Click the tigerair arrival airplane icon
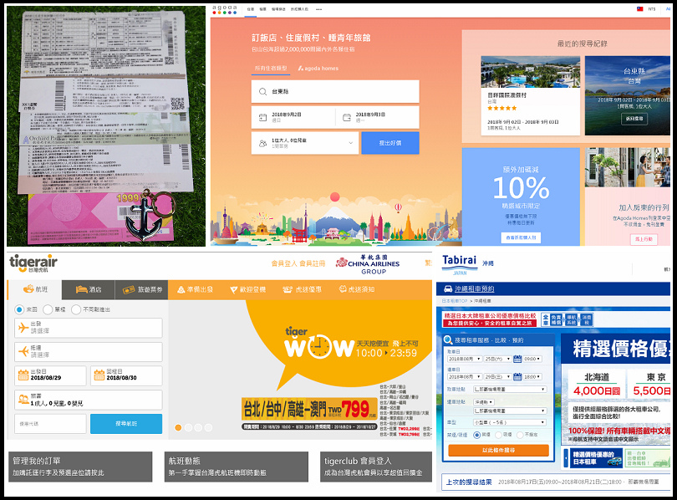The image size is (677, 500). click(23, 351)
